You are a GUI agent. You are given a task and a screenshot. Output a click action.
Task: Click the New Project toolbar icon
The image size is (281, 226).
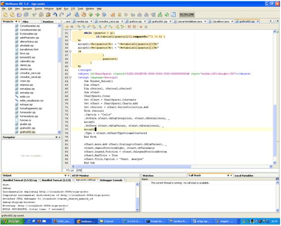pyautogui.click(x=5, y=15)
